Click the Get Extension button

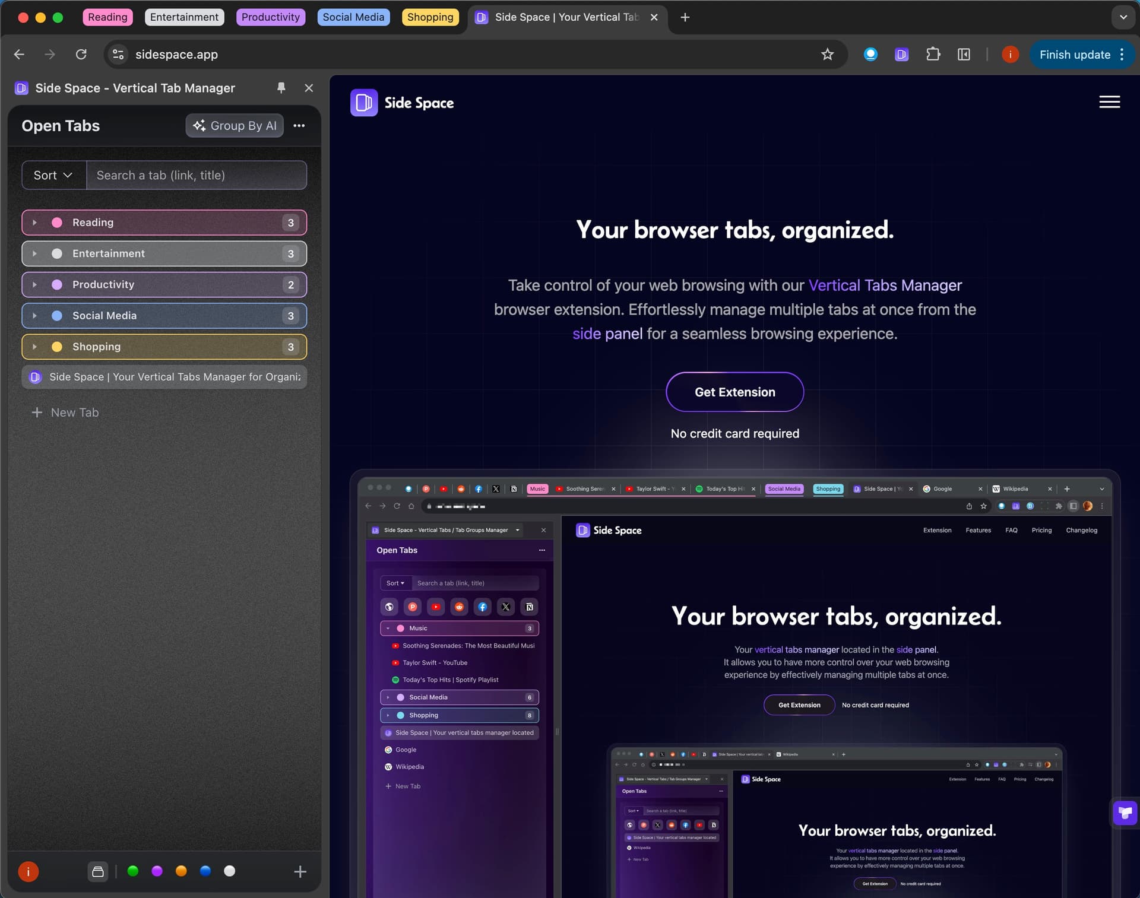click(x=734, y=392)
